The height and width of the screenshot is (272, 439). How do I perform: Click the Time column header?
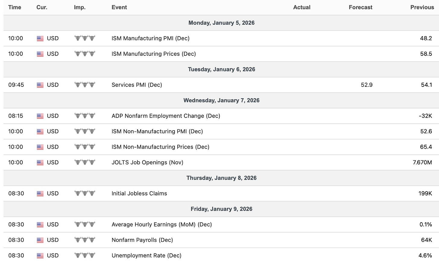[x=15, y=7]
